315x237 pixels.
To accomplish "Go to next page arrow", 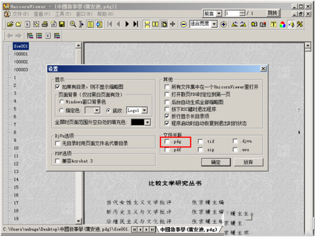I will point(127,24).
